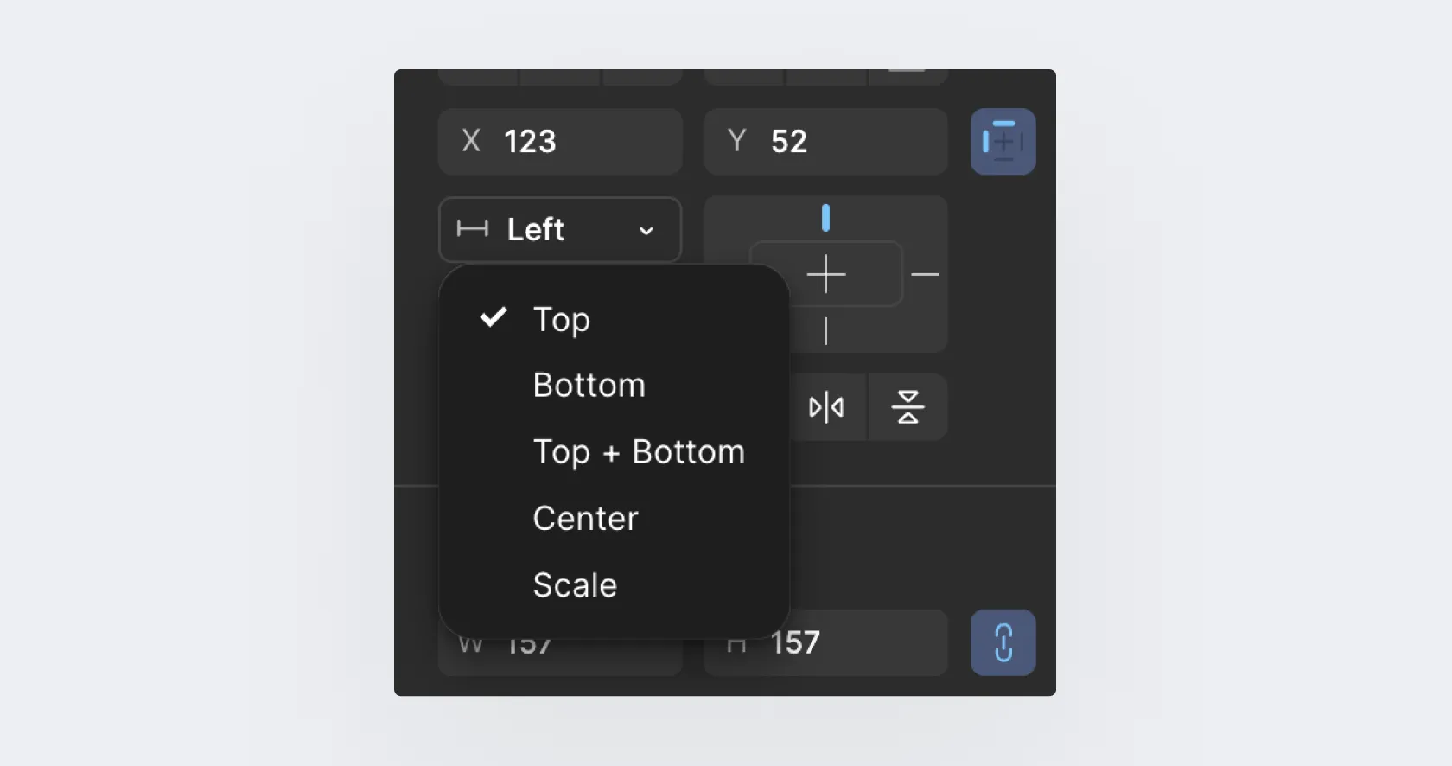This screenshot has width=1452, height=766.
Task: Toggle the top constraint bar in the constraint widget
Action: point(825,218)
